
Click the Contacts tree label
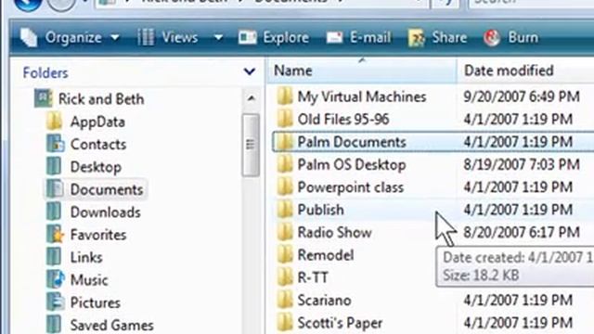[x=98, y=145]
